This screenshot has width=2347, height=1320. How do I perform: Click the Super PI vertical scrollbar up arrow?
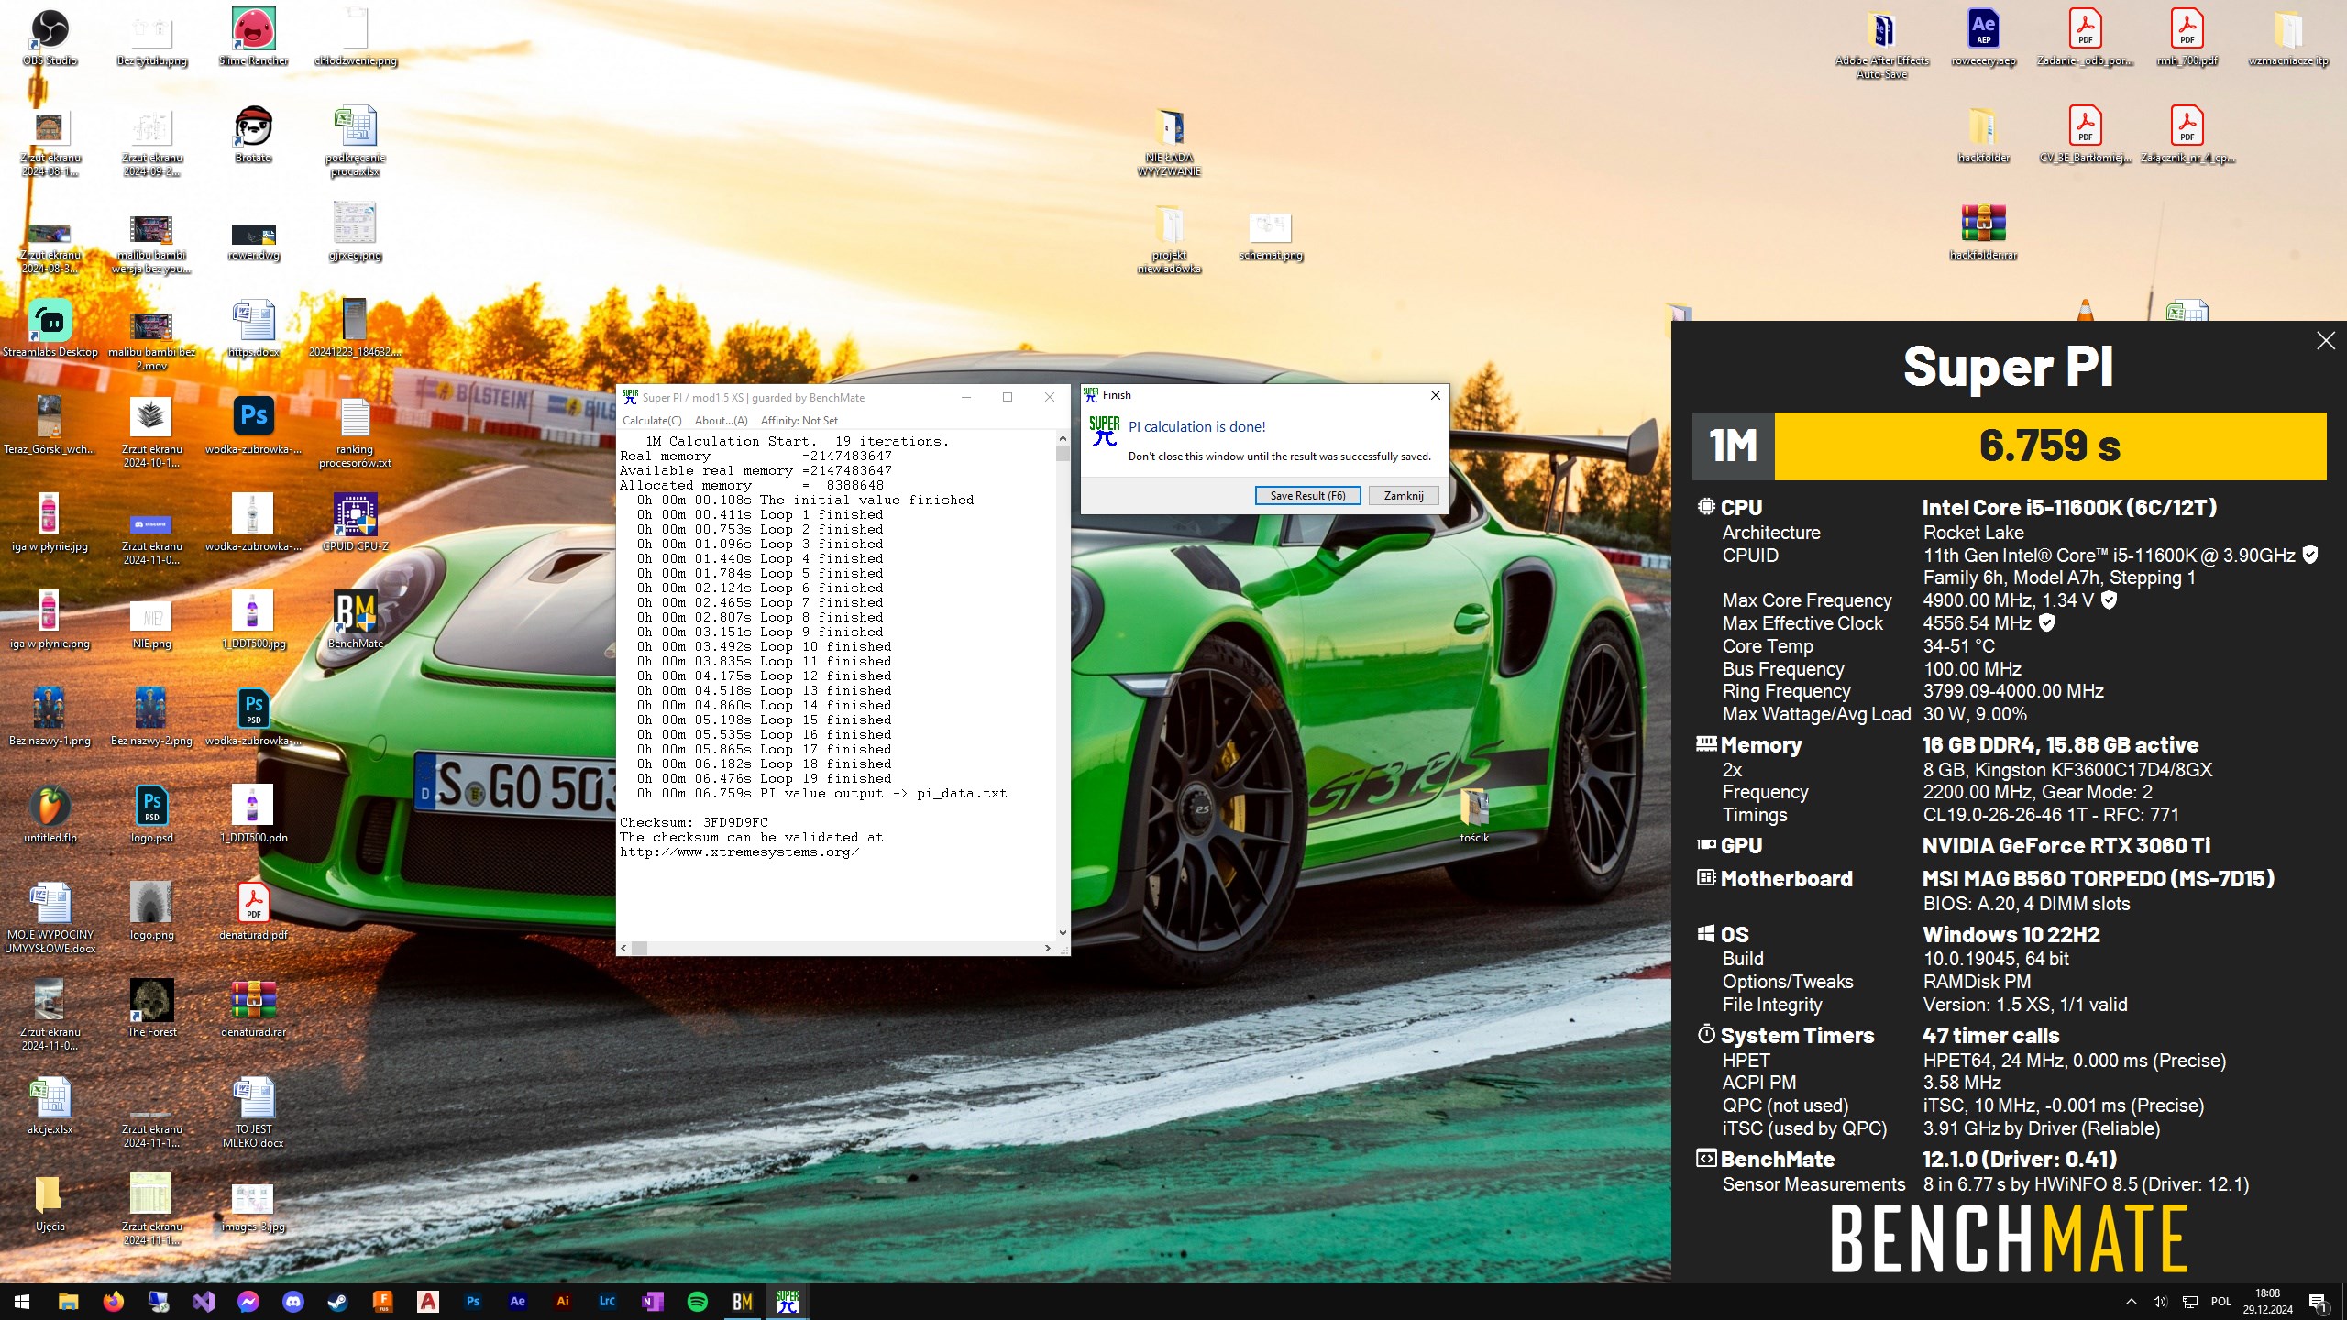tap(1063, 439)
